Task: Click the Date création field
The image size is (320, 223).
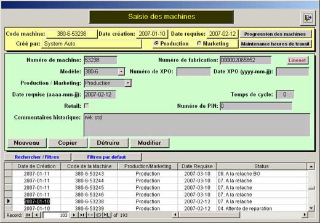Action: tap(152, 34)
